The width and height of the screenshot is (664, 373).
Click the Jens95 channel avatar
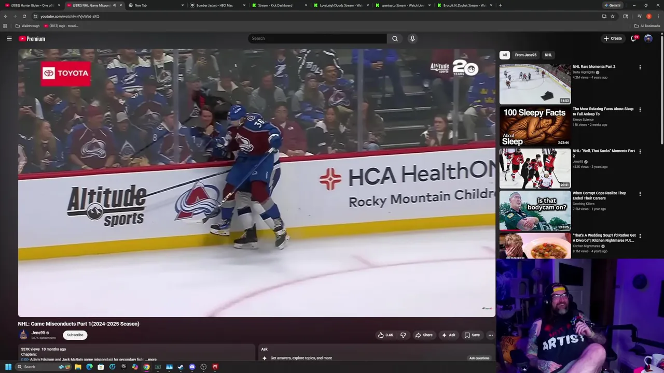[23, 335]
